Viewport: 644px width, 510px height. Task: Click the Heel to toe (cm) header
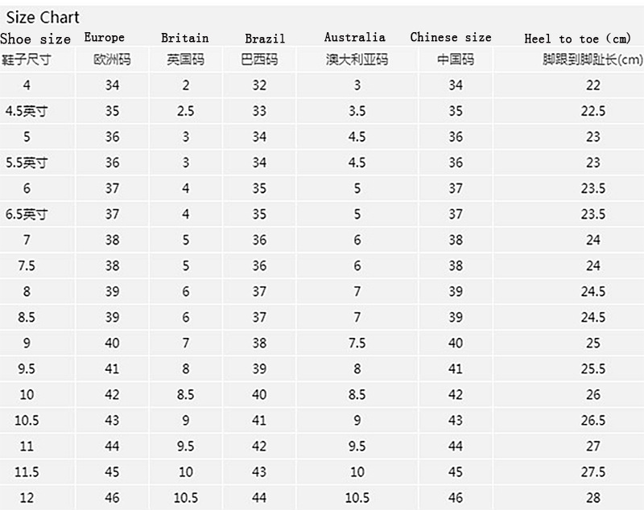pos(577,38)
